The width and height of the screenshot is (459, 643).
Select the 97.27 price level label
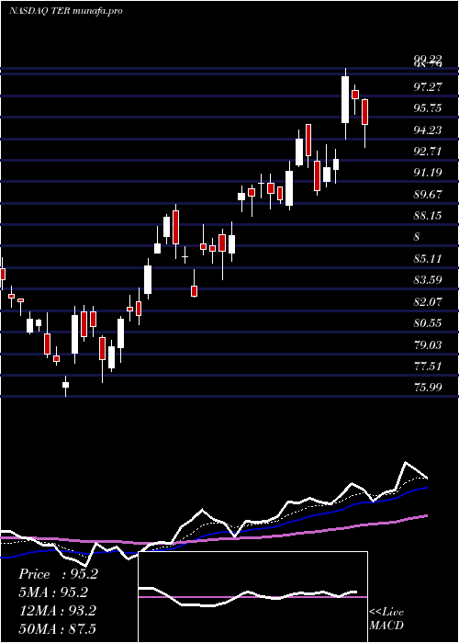428,86
